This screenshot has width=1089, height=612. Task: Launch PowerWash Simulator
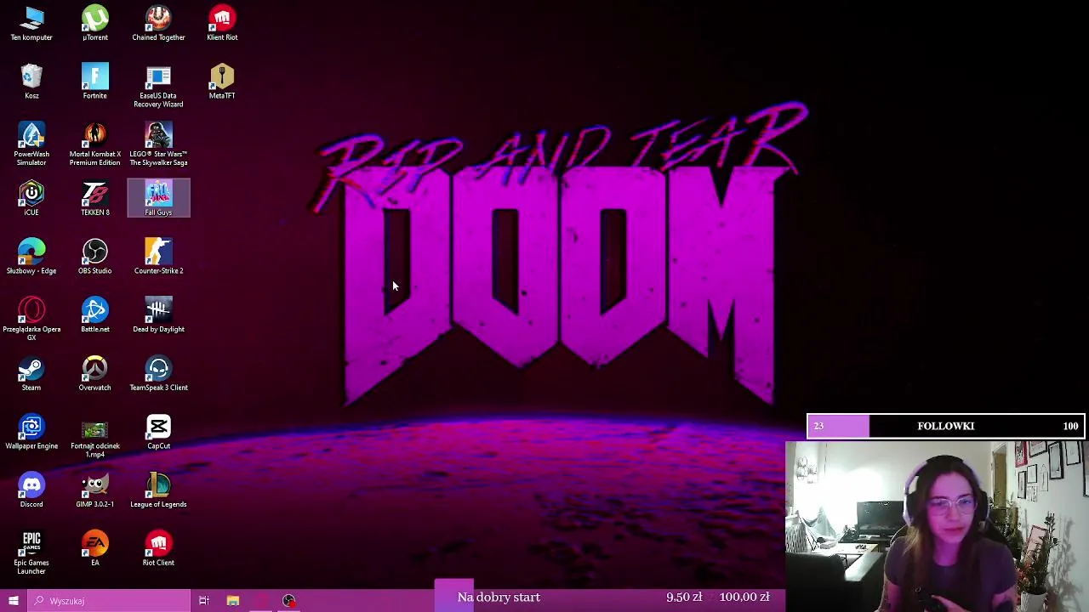tap(31, 144)
